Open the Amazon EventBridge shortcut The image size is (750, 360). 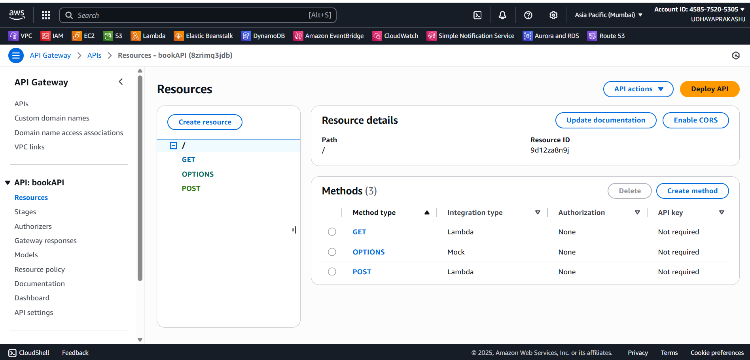point(328,36)
